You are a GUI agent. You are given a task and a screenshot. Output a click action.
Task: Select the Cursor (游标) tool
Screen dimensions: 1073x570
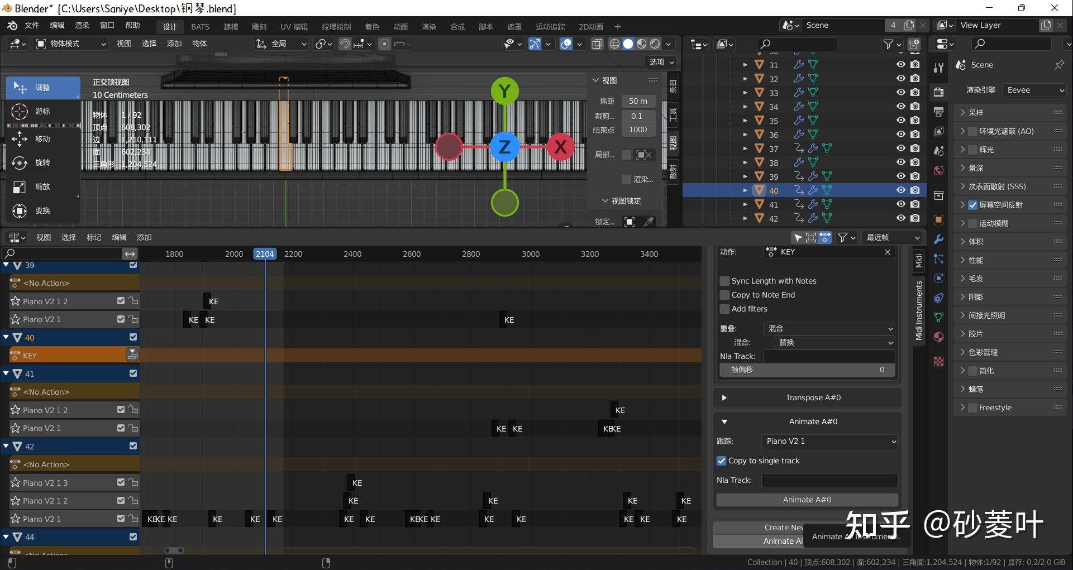tap(42, 112)
